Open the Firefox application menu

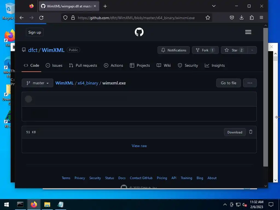click(261, 17)
